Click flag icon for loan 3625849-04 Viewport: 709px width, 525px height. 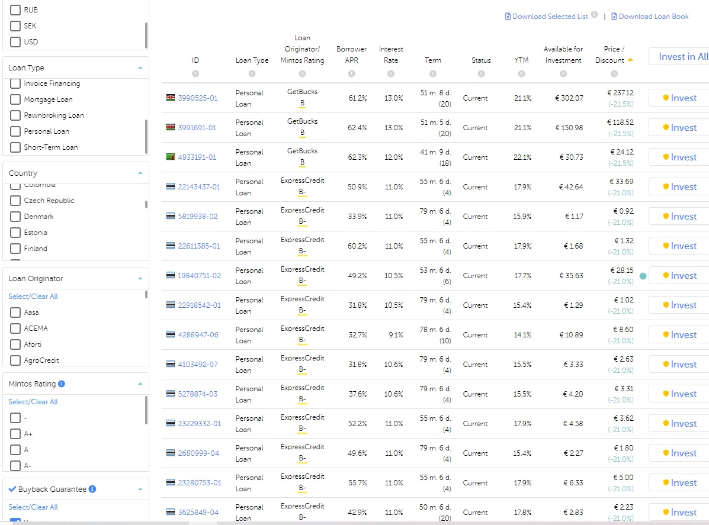[x=171, y=512]
